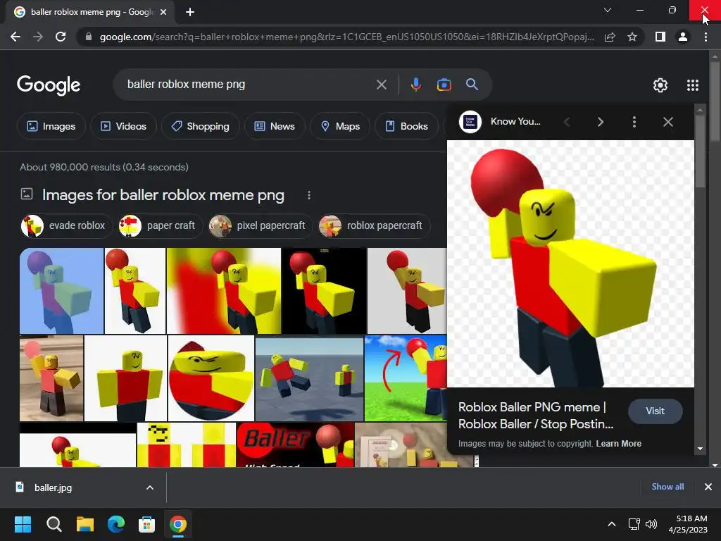Open File Explorer from taskbar
Viewport: 721px width, 541px height.
[85, 524]
